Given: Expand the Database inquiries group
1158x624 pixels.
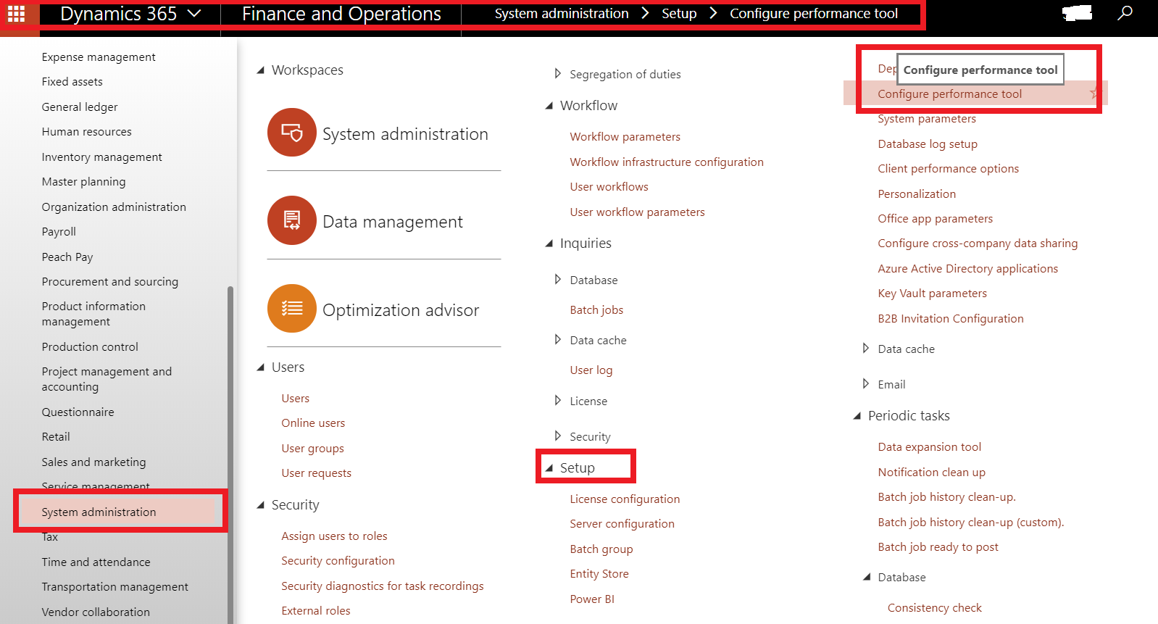Looking at the screenshot, I should 557,279.
